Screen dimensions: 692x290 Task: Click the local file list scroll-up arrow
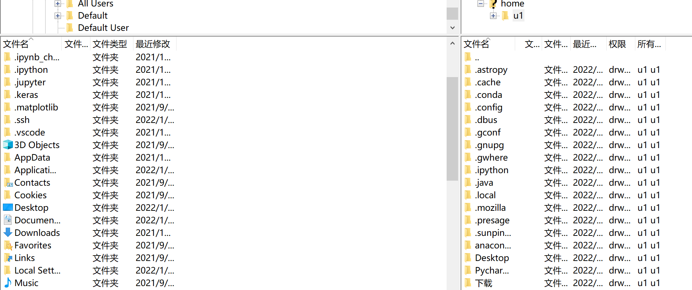(x=452, y=43)
